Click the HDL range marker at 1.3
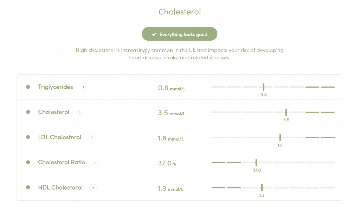Image resolution: width=360 pixels, height=212 pixels. pyautogui.click(x=262, y=187)
